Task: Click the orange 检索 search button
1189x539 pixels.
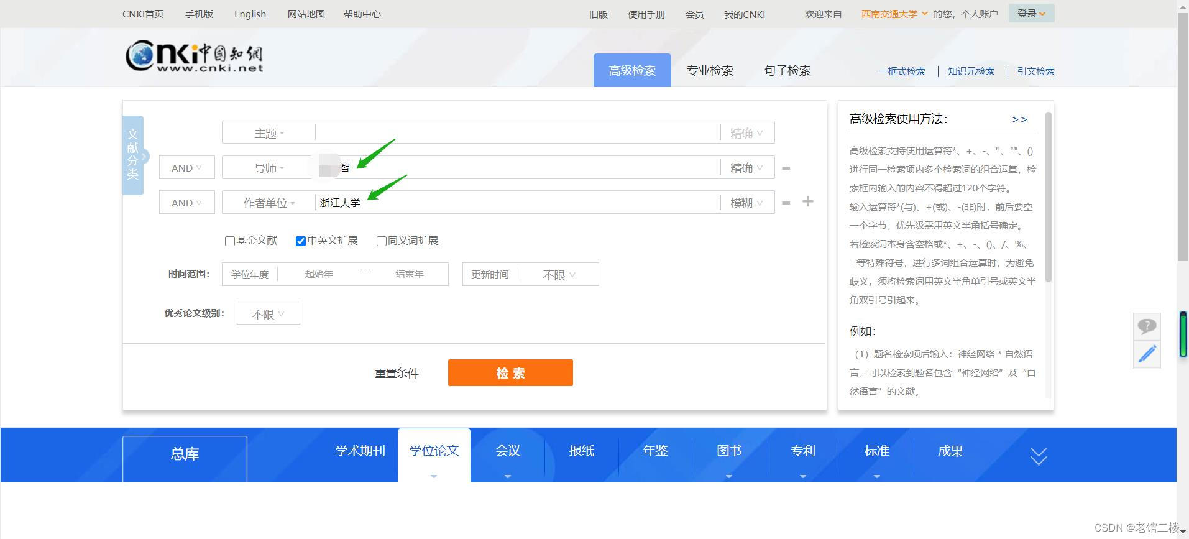Action: [510, 373]
